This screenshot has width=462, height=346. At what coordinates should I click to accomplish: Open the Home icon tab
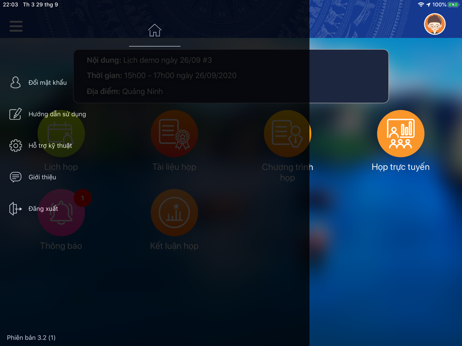tap(154, 30)
